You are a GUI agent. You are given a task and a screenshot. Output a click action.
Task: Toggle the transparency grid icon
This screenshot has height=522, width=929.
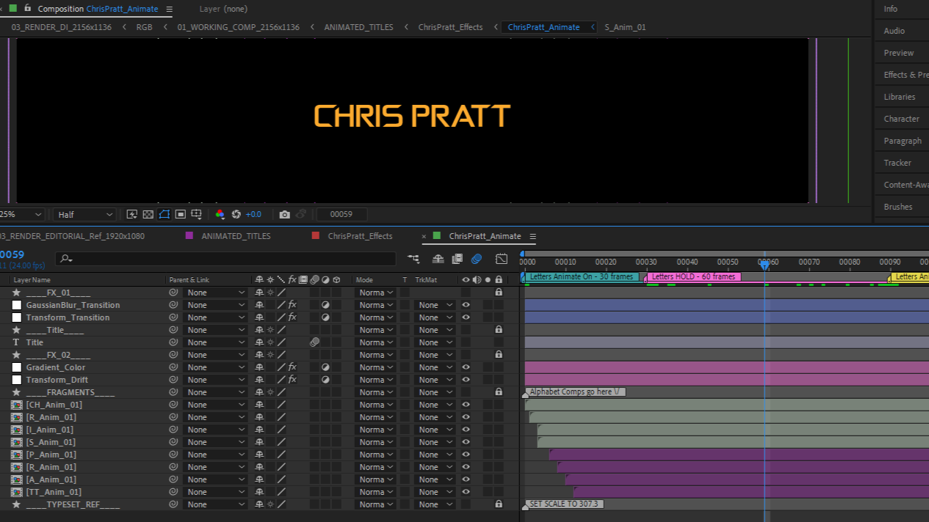pyautogui.click(x=148, y=214)
